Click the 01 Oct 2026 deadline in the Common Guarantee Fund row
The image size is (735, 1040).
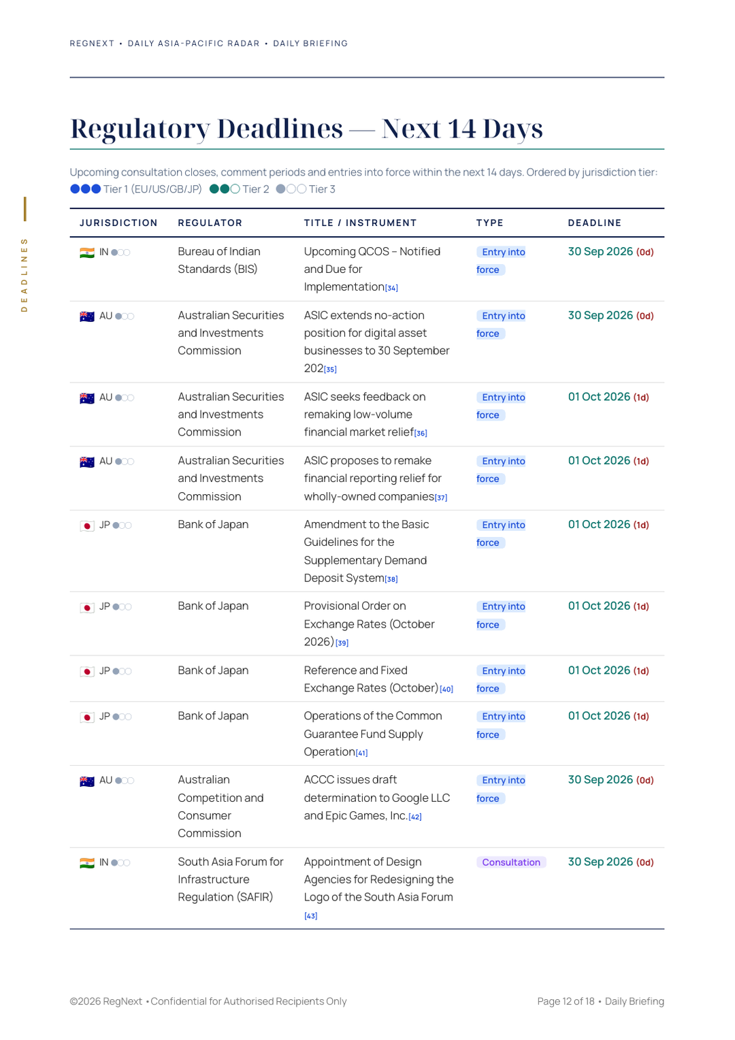pos(608,717)
